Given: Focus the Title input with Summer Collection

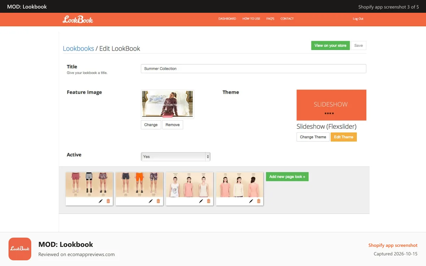Looking at the screenshot, I should [253, 68].
